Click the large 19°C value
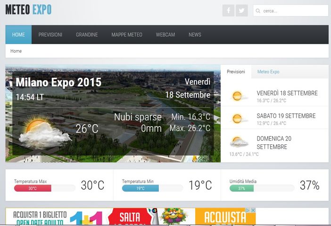The image size is (331, 226). pyautogui.click(x=200, y=185)
